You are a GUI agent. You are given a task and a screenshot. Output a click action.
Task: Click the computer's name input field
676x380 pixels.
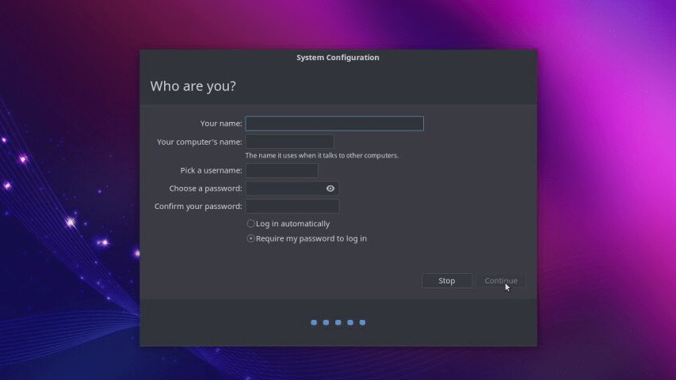[x=290, y=142]
